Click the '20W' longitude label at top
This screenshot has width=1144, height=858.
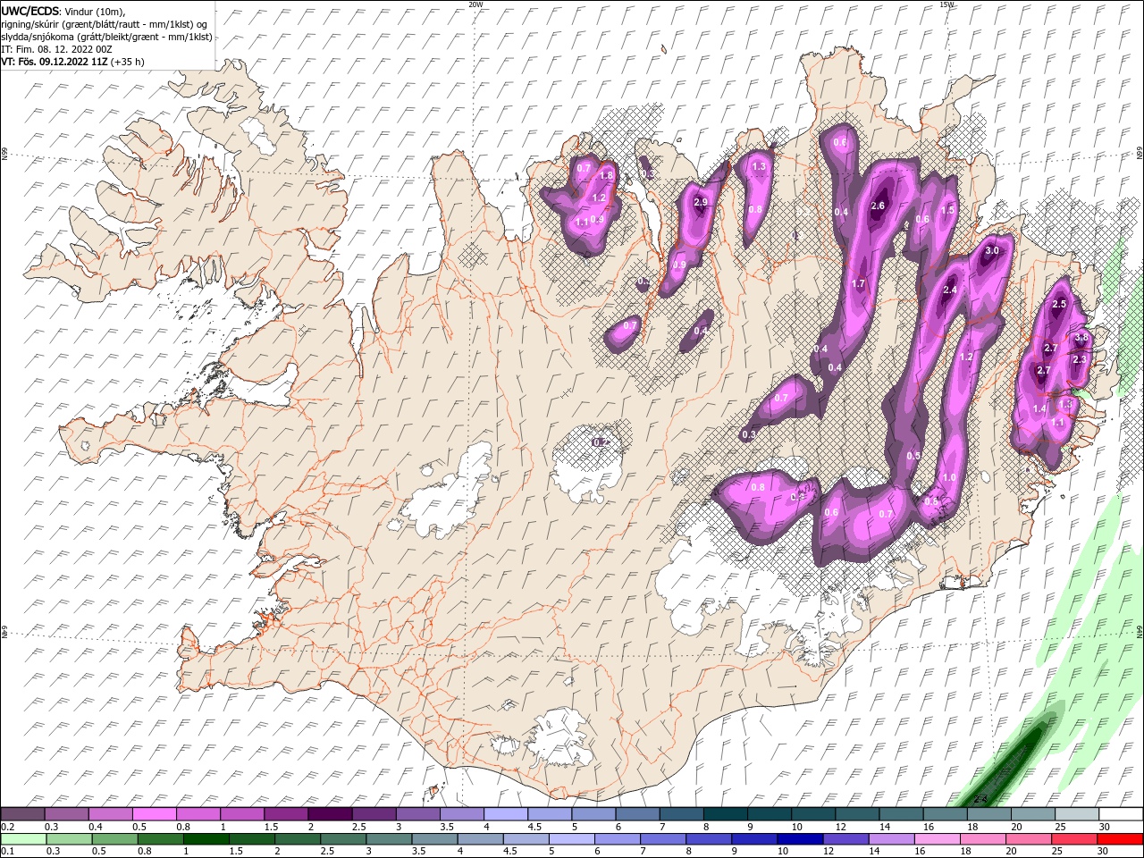point(475,4)
